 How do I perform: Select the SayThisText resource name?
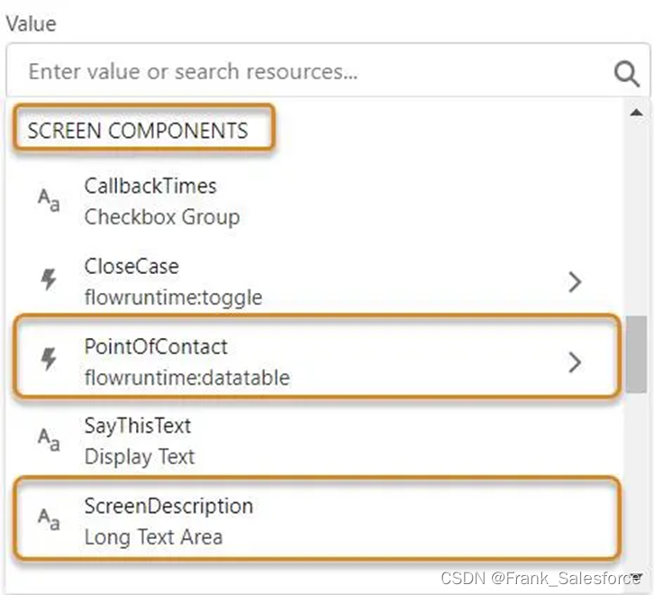(x=138, y=426)
